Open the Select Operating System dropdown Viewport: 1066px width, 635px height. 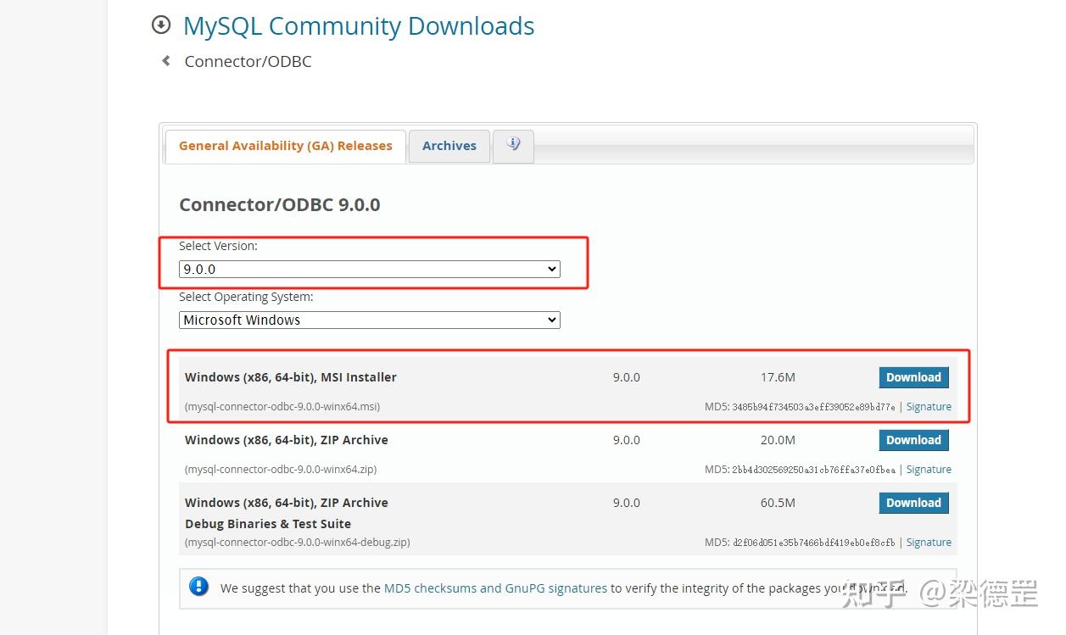(370, 320)
